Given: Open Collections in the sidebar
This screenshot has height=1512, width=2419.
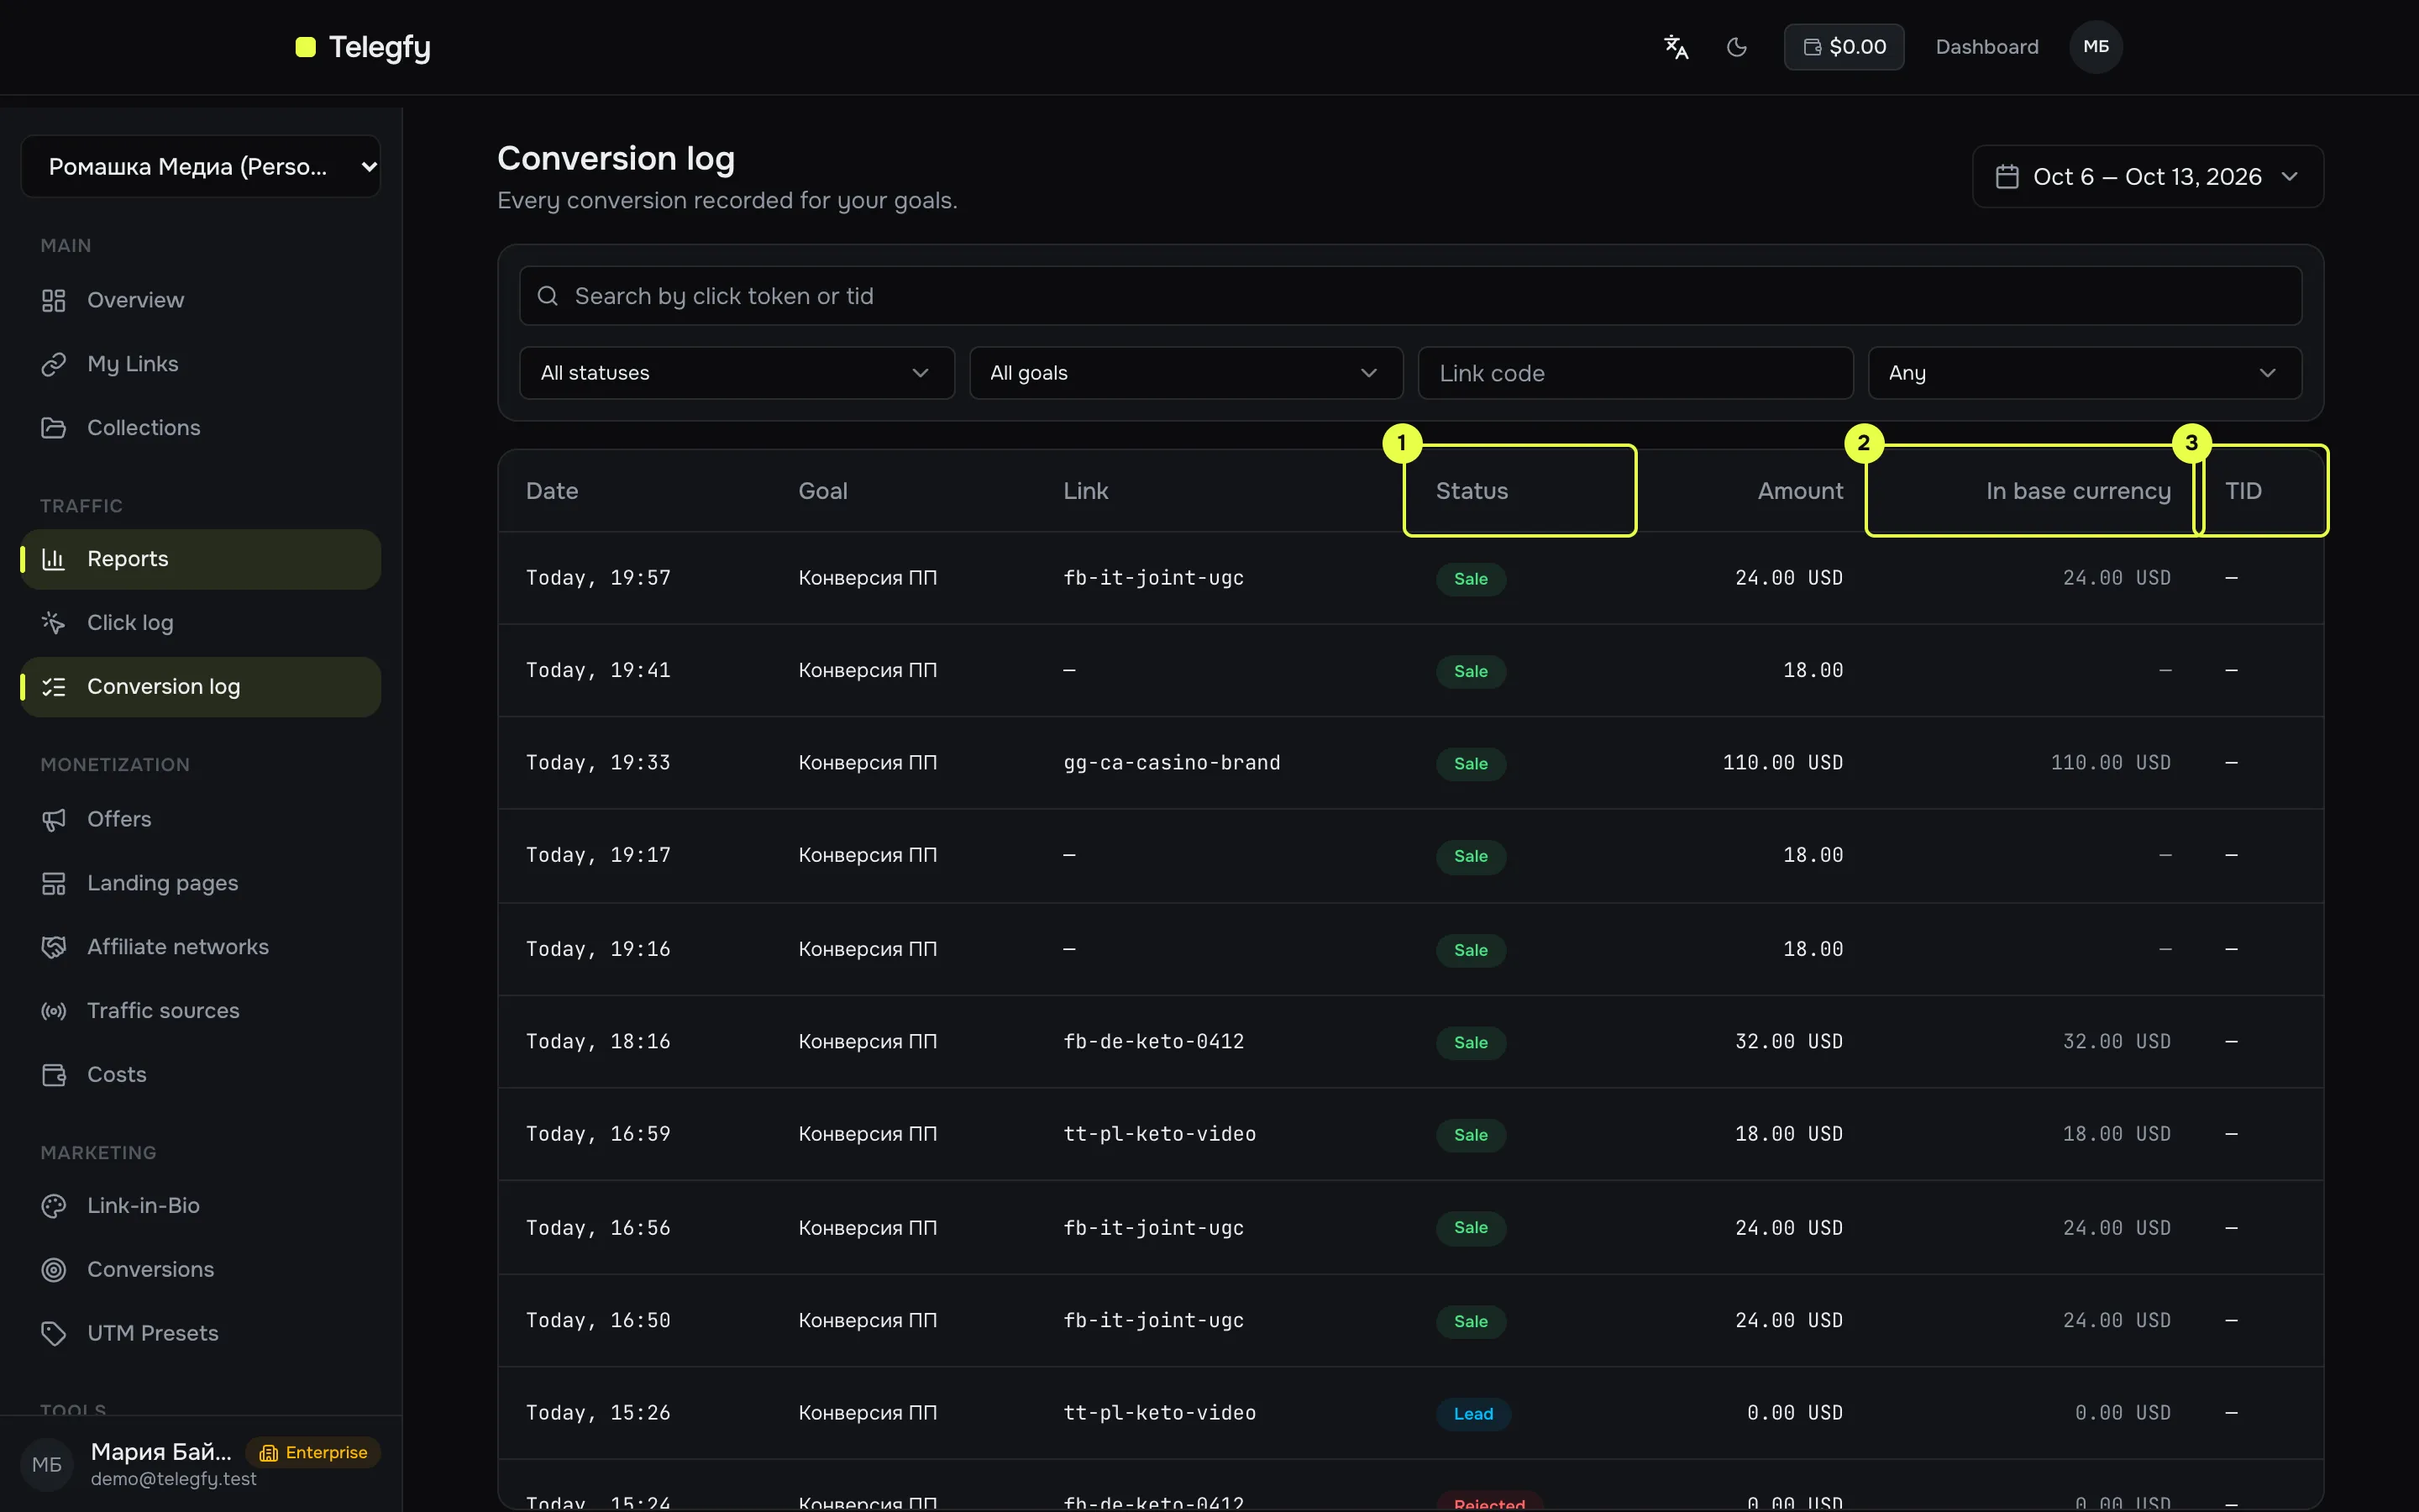Looking at the screenshot, I should pyautogui.click(x=201, y=428).
